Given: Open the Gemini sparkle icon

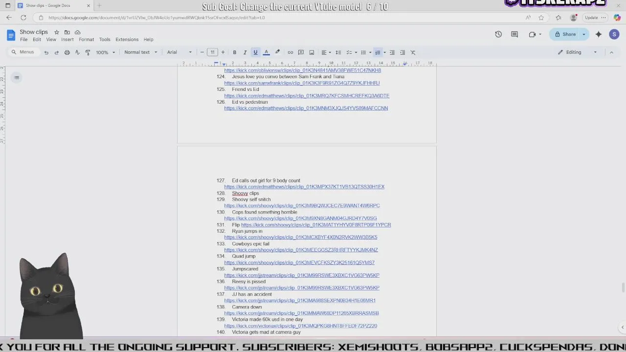Looking at the screenshot, I should tap(599, 34).
